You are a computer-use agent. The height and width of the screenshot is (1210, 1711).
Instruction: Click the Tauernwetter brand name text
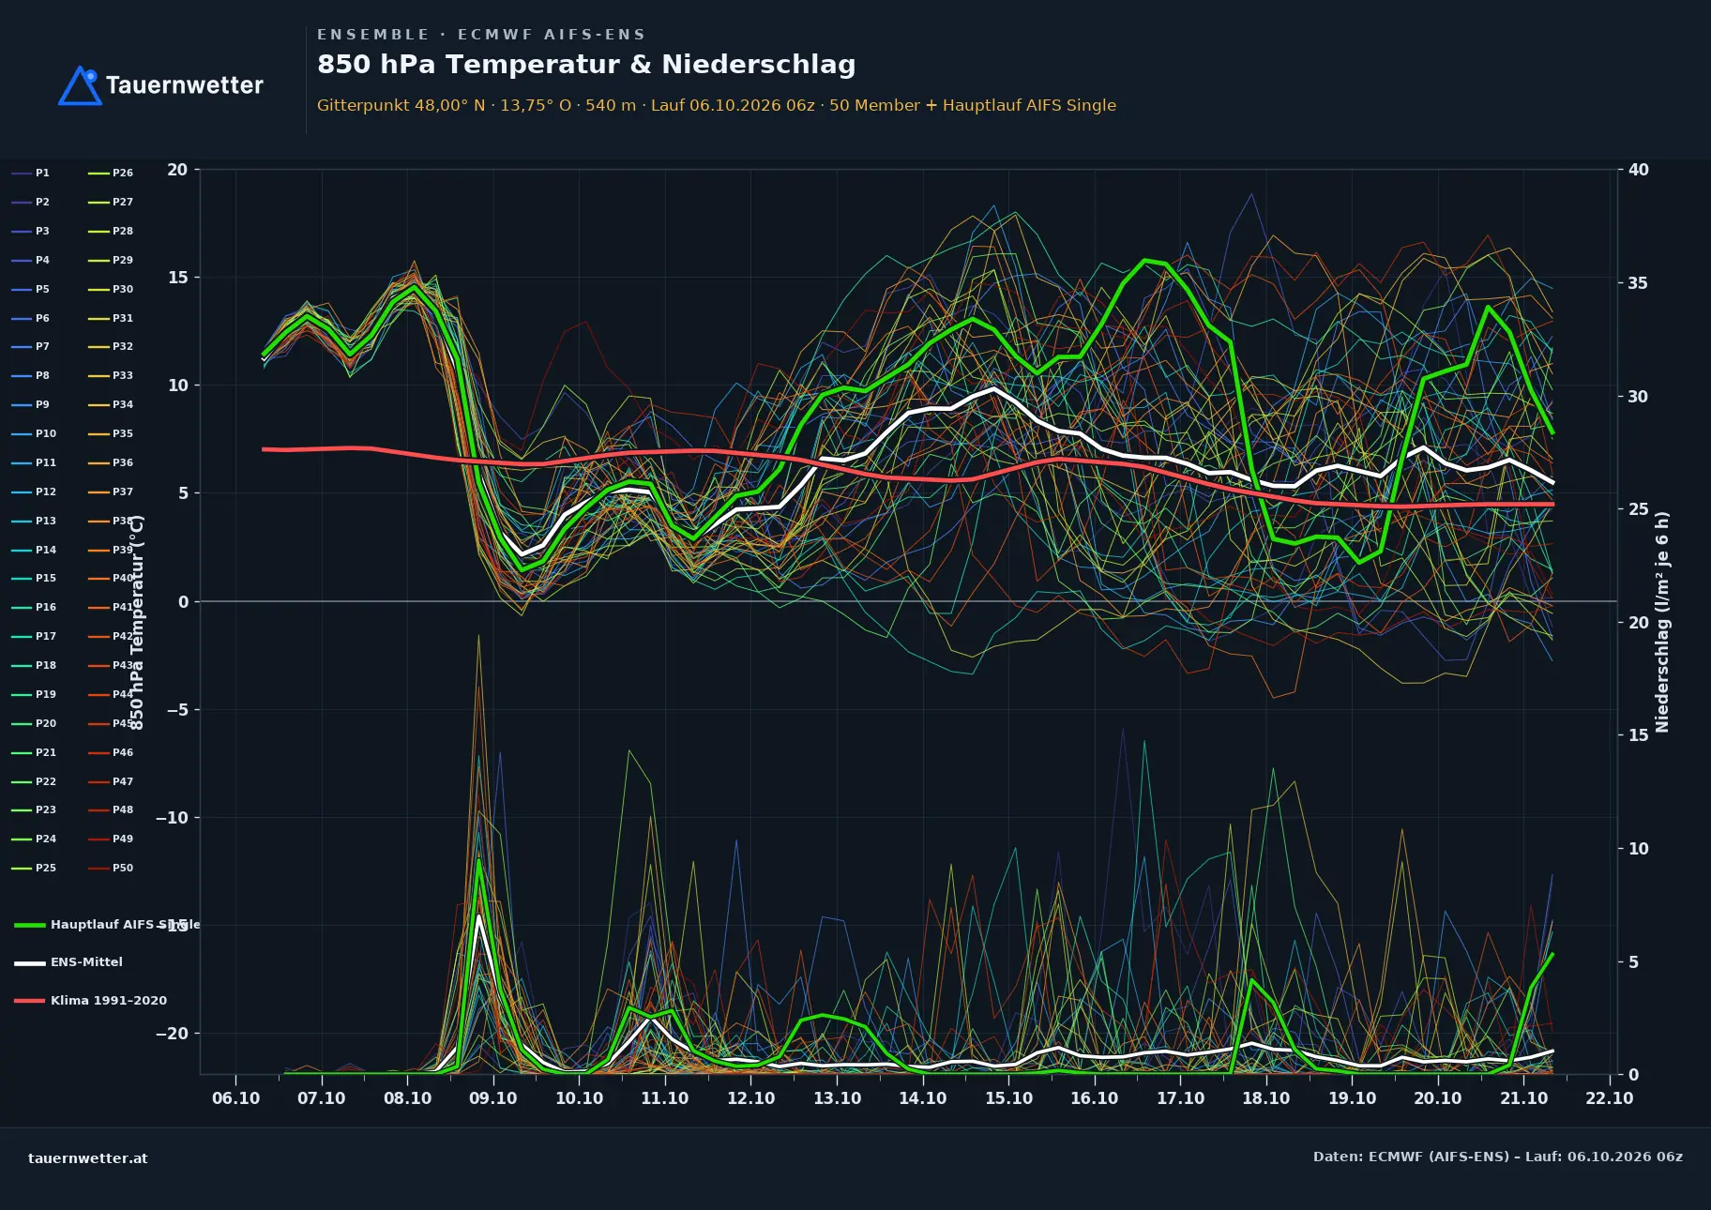coord(184,85)
